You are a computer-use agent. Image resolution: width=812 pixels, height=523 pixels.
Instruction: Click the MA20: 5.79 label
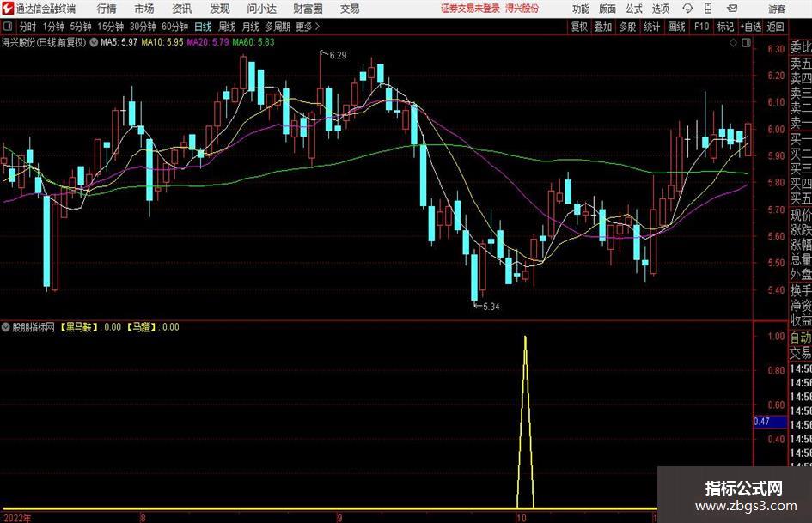208,42
